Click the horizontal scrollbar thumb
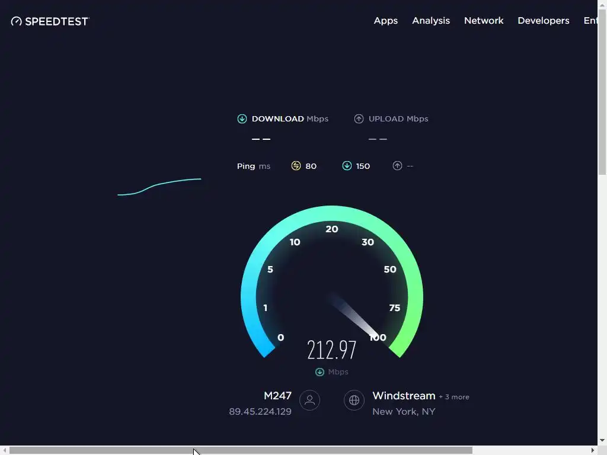 pyautogui.click(x=241, y=450)
